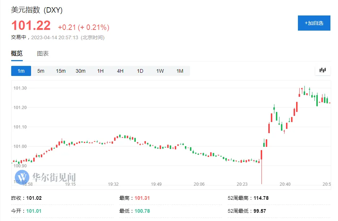The height and width of the screenshot is (221, 338).
Task: Select the 5m timeframe
Action: (x=41, y=71)
